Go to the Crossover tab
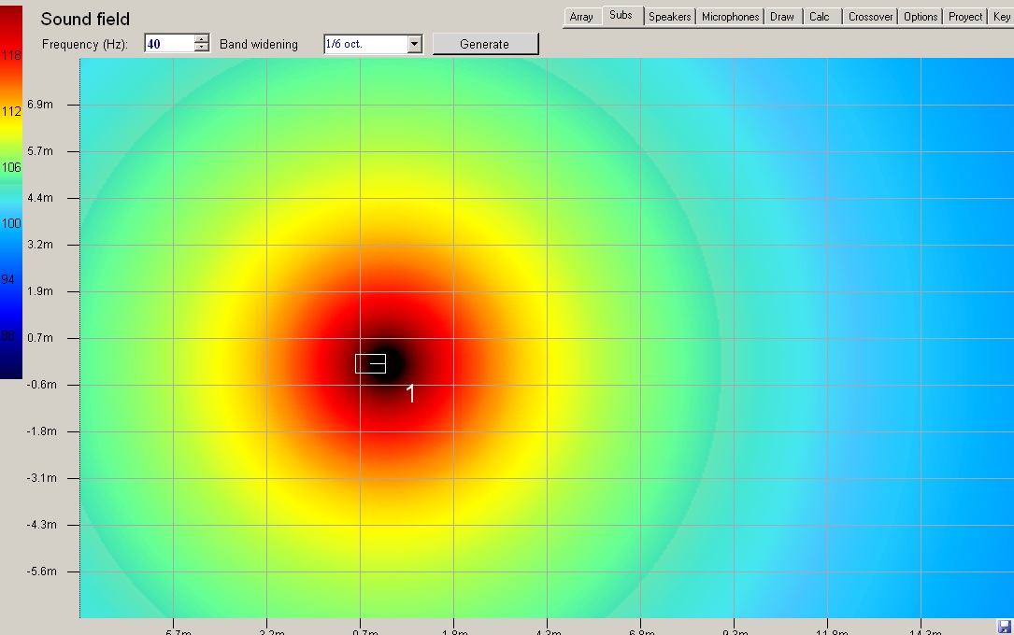The width and height of the screenshot is (1014, 635). pyautogui.click(x=870, y=17)
